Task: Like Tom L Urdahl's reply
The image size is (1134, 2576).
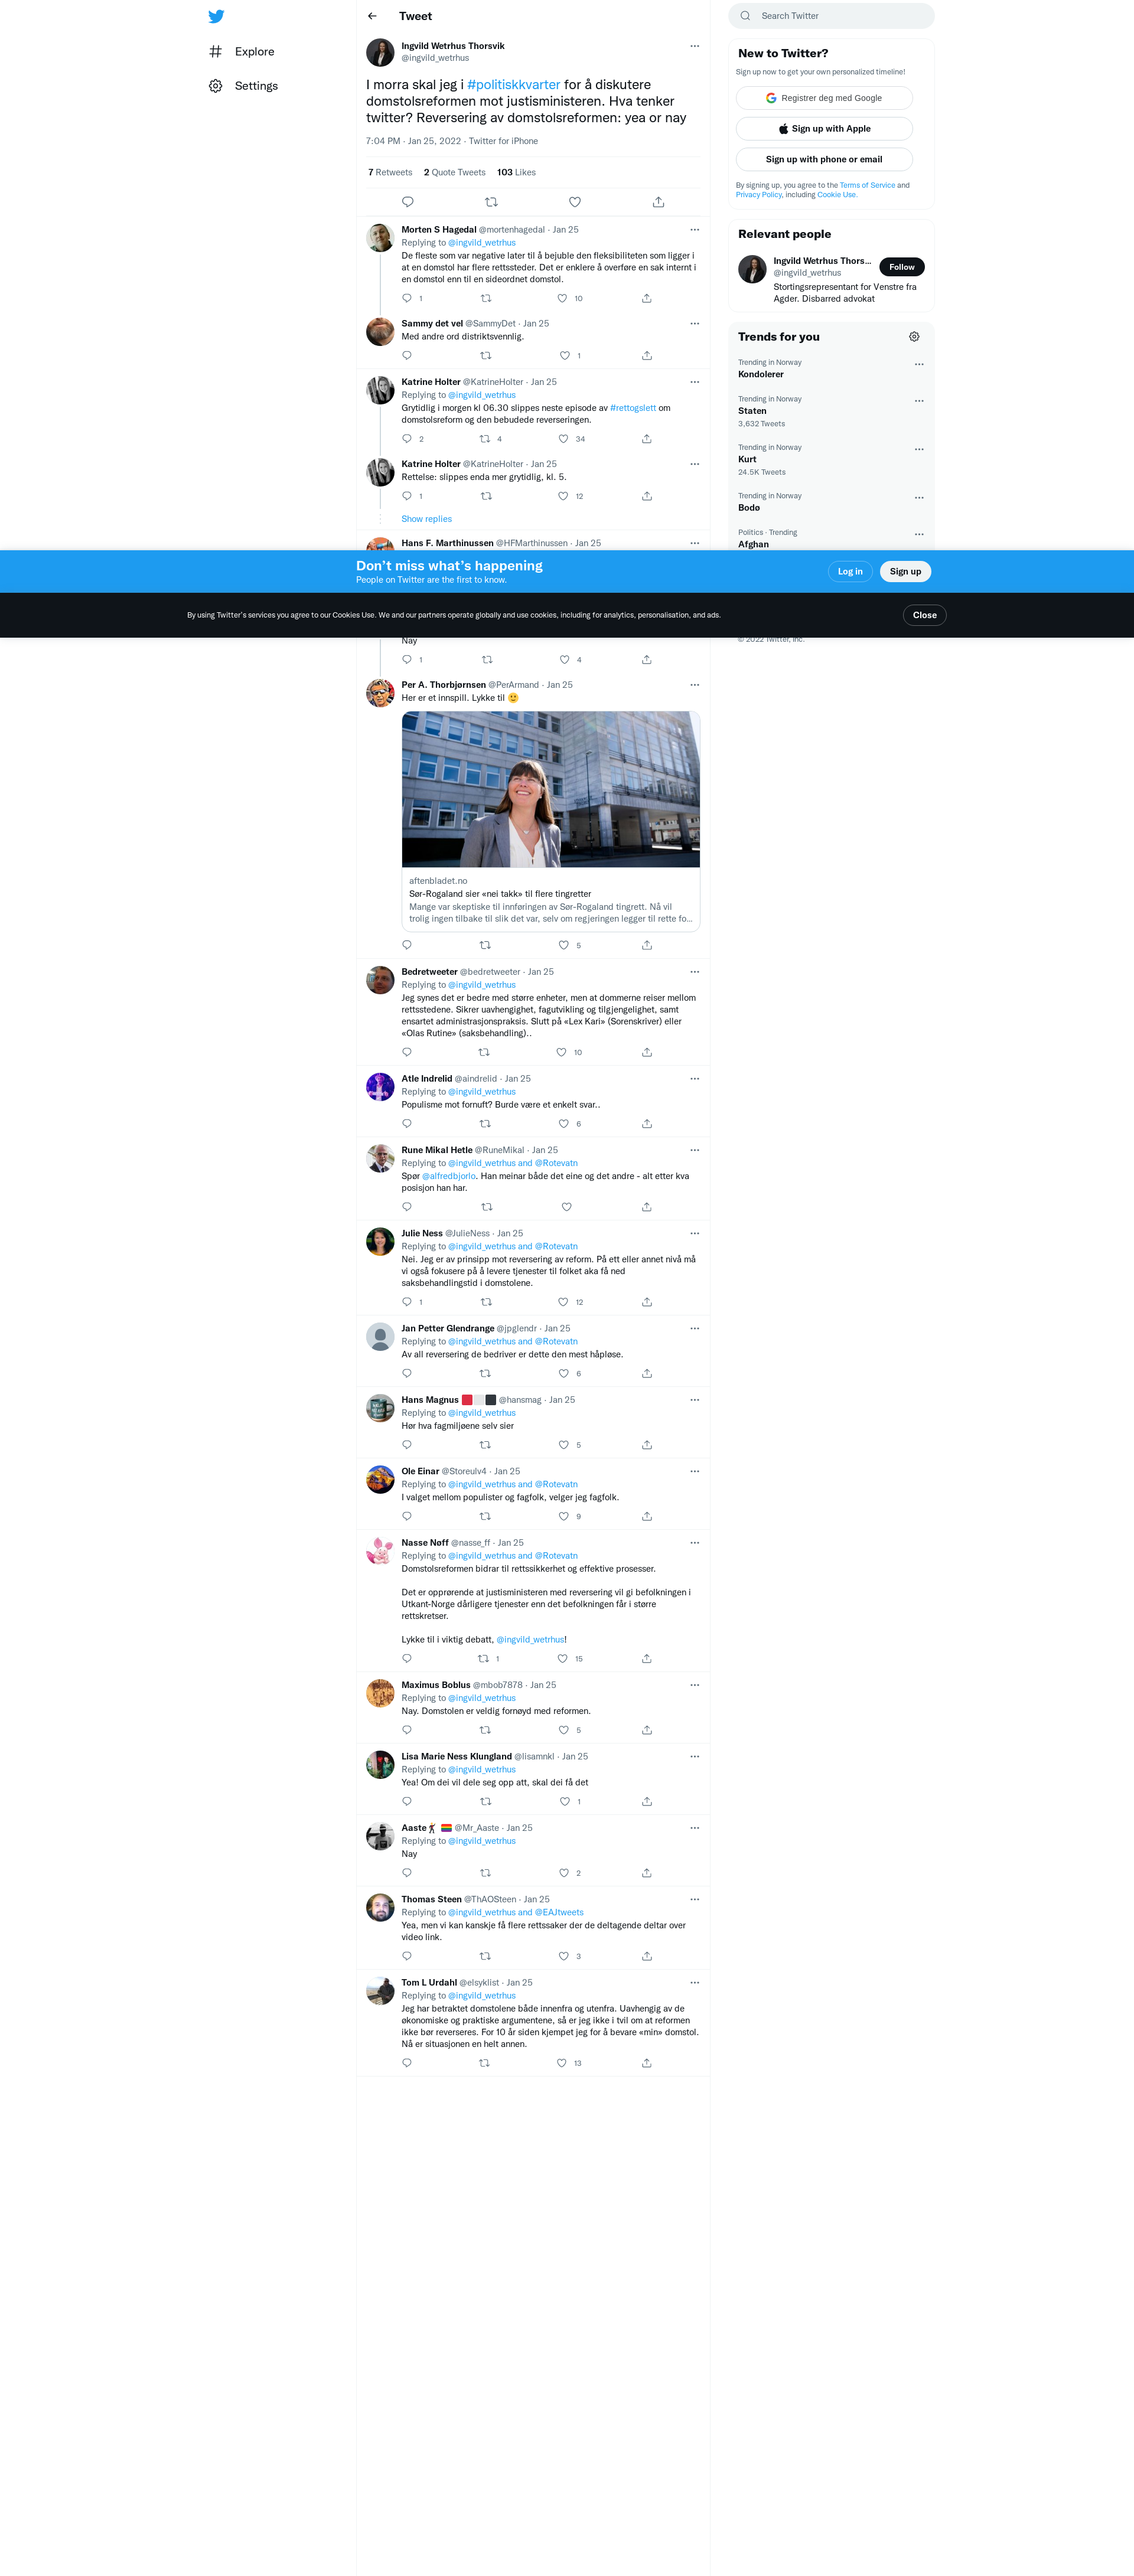Action: tap(561, 2063)
